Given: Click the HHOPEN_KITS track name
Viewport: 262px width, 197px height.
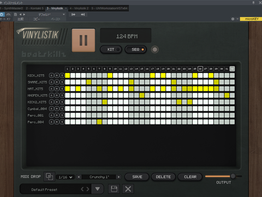Looking at the screenshot, I should tap(38, 95).
